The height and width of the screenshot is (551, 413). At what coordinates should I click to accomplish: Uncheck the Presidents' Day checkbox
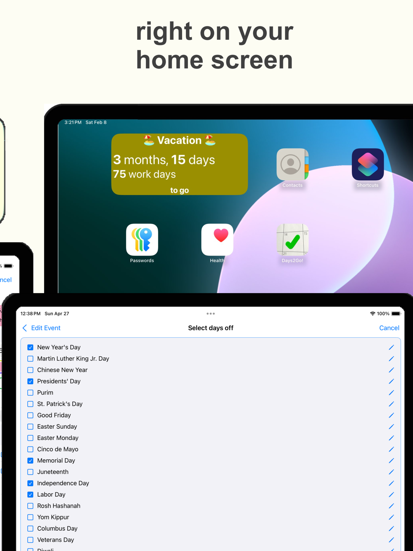(30, 381)
